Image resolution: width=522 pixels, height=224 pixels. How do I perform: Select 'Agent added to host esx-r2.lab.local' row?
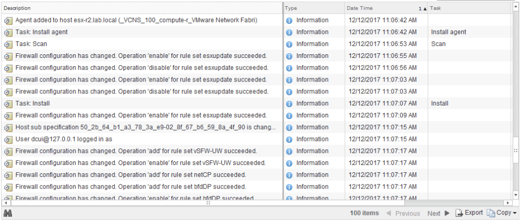[x=256, y=20]
